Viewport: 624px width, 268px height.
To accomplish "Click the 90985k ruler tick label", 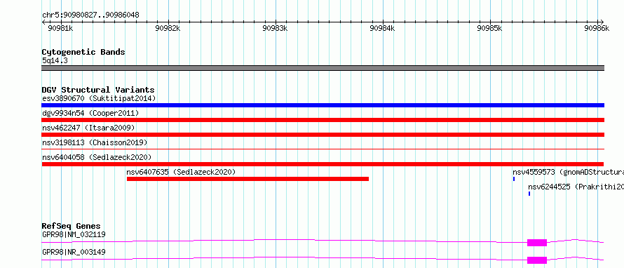I will click(x=490, y=28).
